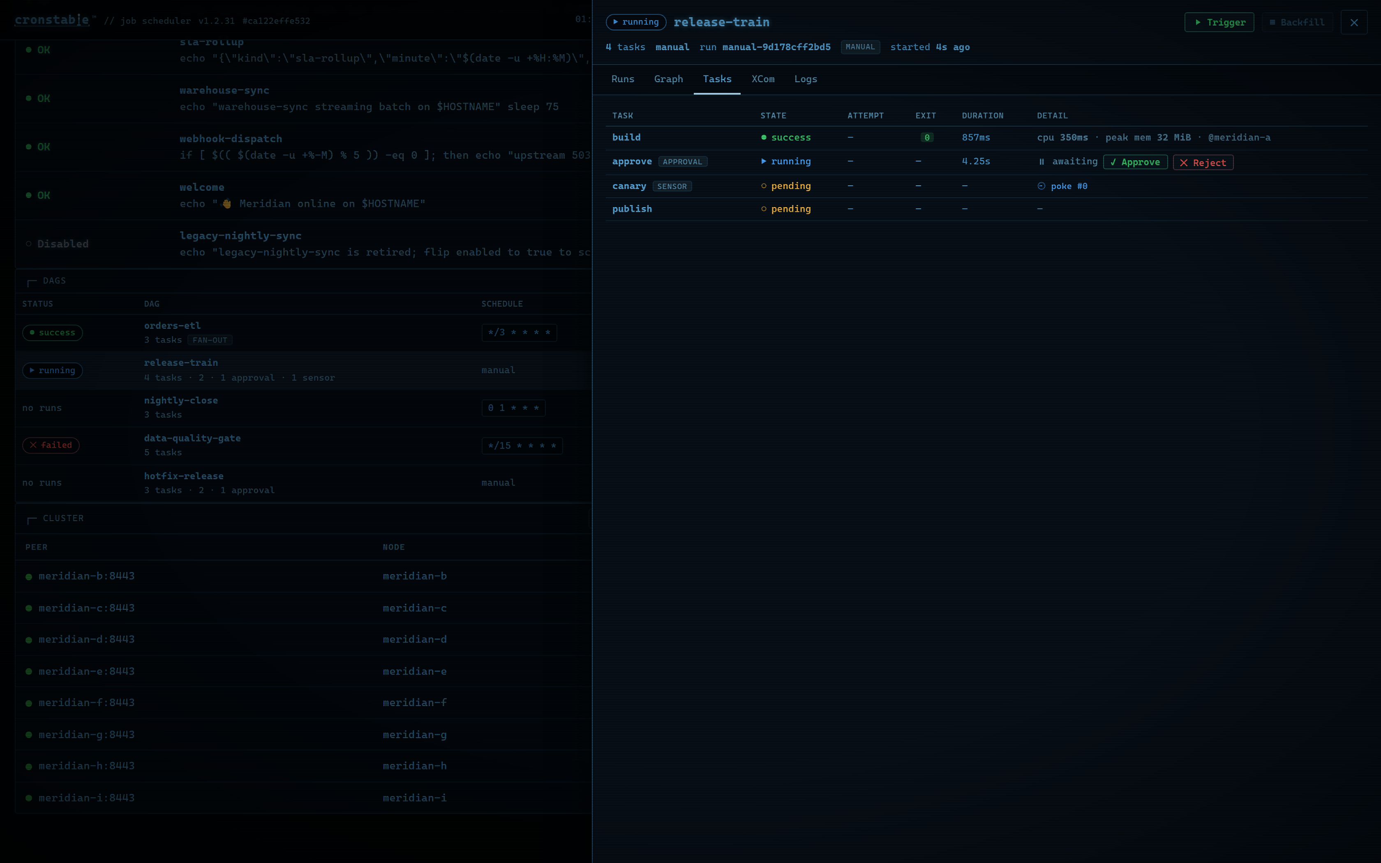1381x863 pixels.
Task: Select the Tasks tab
Action: pos(717,79)
